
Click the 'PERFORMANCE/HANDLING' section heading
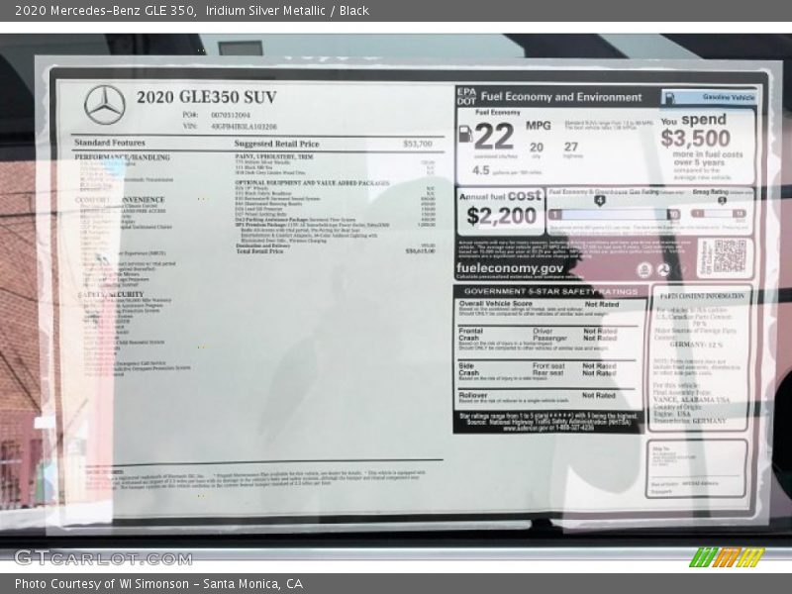click(x=122, y=157)
